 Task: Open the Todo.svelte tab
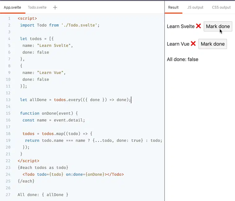(37, 7)
